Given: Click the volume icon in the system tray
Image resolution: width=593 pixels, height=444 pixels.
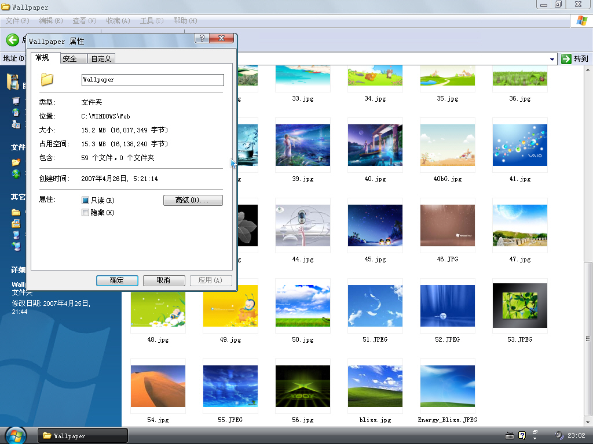Looking at the screenshot, I should pos(559,436).
